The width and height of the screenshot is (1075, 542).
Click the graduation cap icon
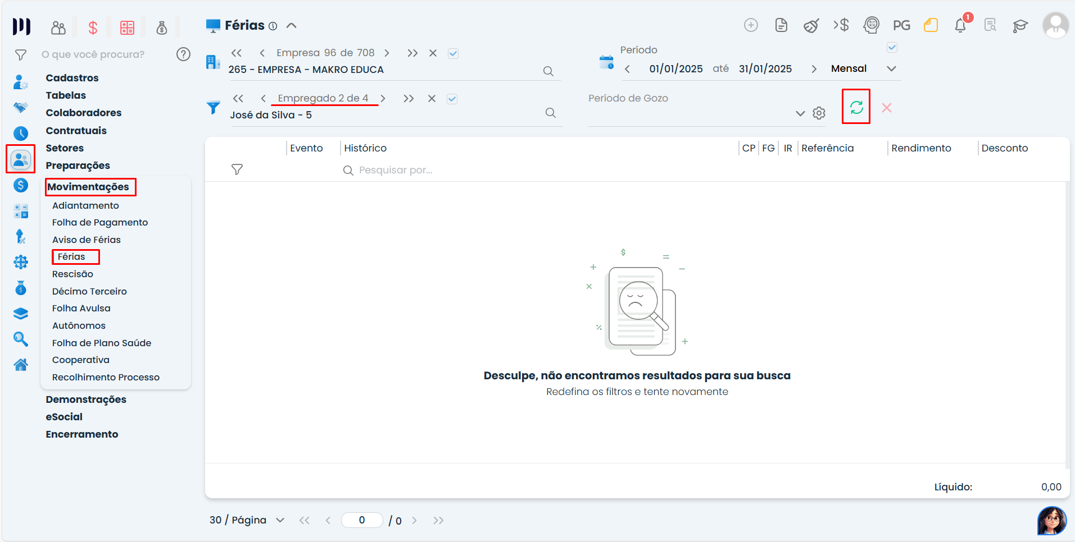click(1020, 26)
